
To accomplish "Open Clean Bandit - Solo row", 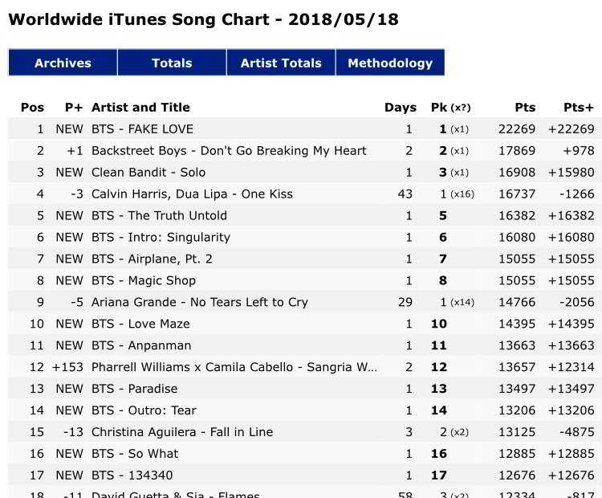I will coord(148,172).
